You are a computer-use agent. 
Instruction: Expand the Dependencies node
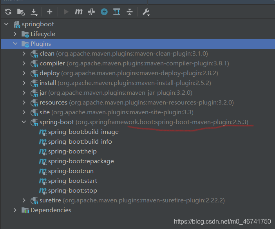[x=15, y=210]
